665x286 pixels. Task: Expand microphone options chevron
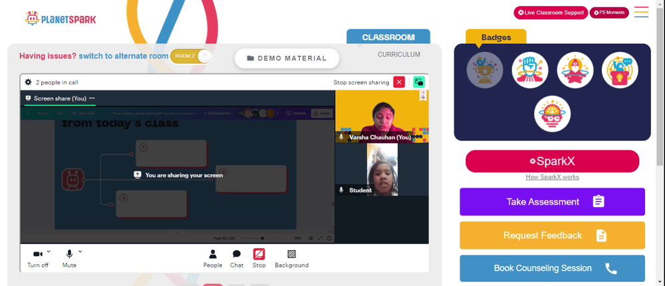(80, 251)
